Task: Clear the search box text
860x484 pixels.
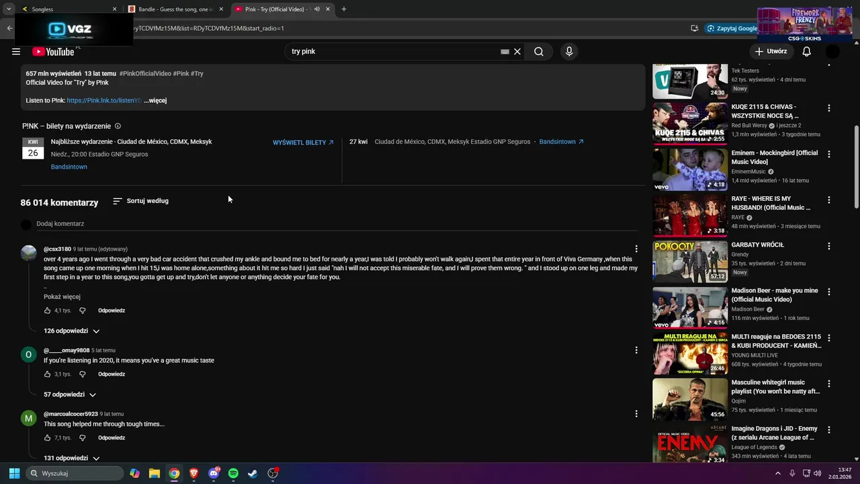Action: [x=517, y=52]
